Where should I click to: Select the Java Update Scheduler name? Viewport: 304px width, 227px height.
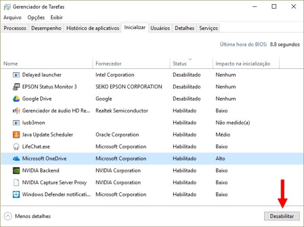(x=47, y=135)
